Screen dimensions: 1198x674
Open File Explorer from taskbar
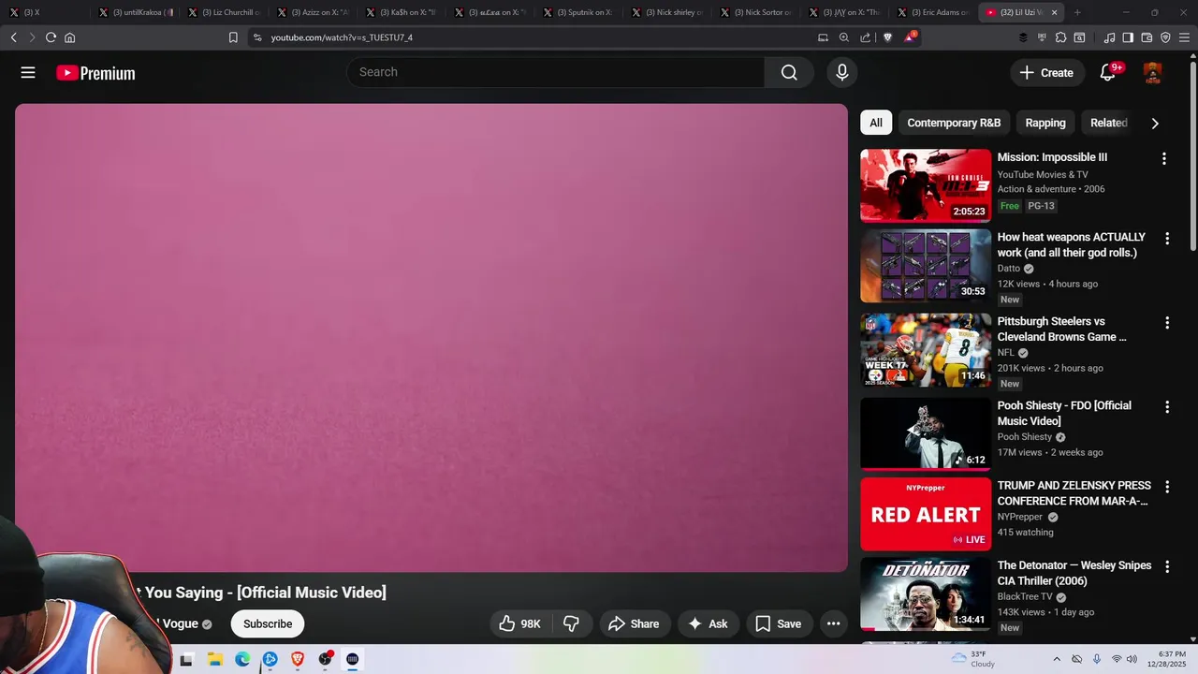tap(214, 659)
